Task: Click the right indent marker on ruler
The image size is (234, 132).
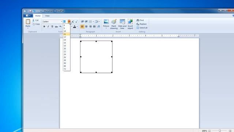Action: click(178, 36)
